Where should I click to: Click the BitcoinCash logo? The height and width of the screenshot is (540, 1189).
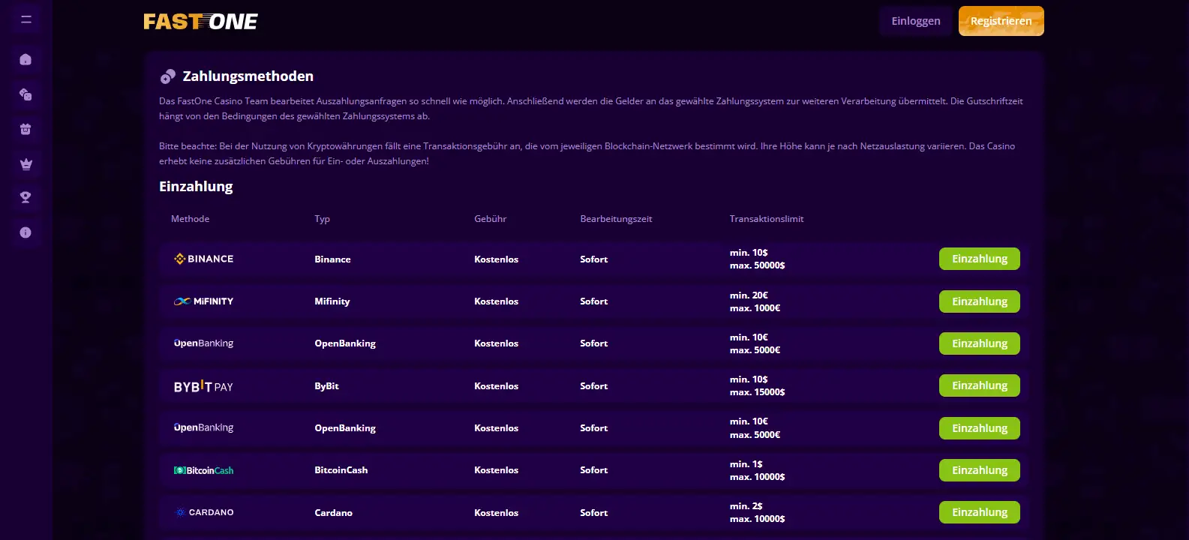point(203,470)
